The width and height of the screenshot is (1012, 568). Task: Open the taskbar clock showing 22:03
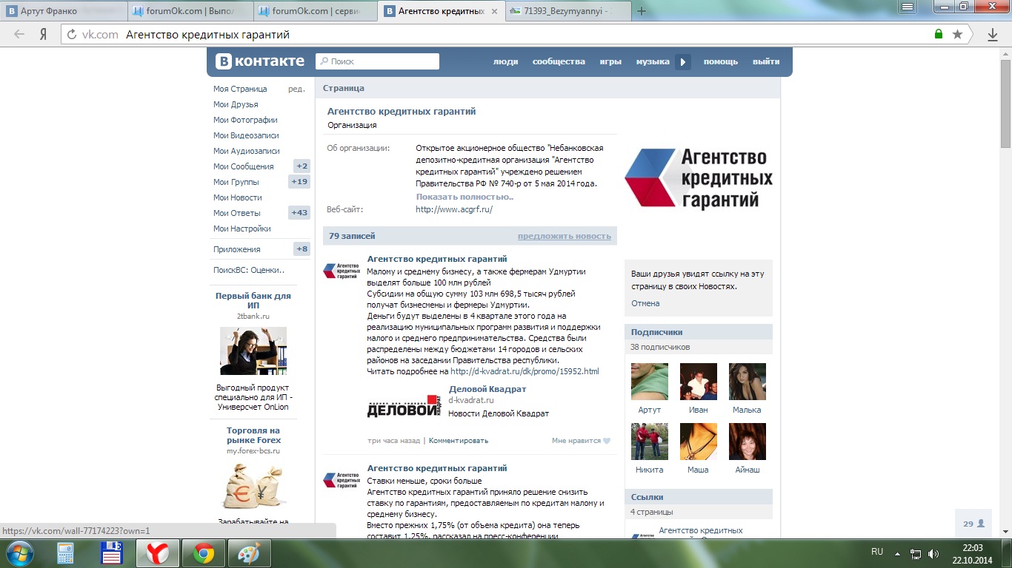pos(972,553)
